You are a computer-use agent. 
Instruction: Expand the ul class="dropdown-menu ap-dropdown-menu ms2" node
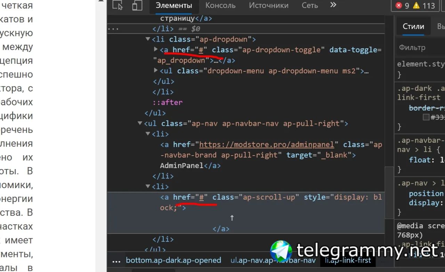(x=156, y=70)
